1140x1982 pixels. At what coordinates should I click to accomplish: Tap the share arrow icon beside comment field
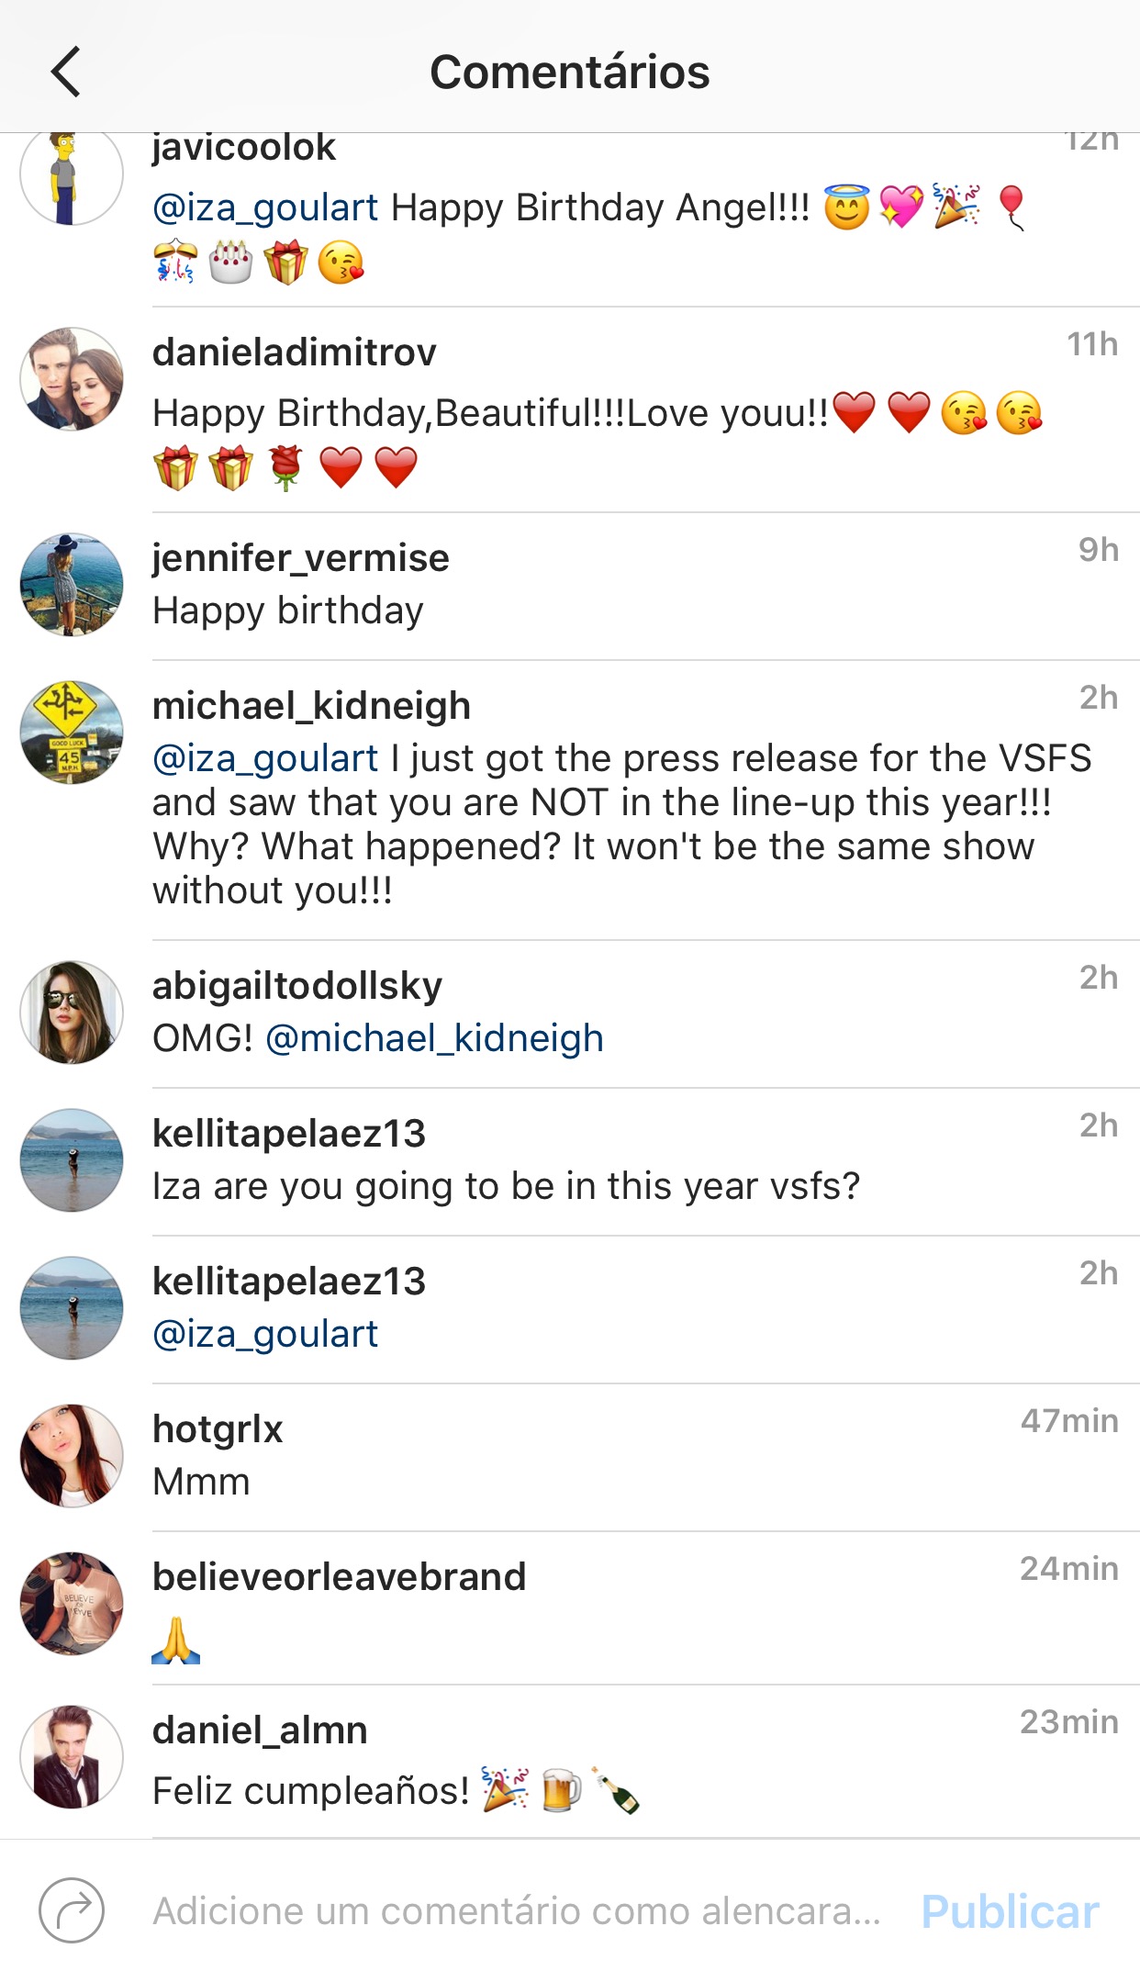[x=72, y=1910]
